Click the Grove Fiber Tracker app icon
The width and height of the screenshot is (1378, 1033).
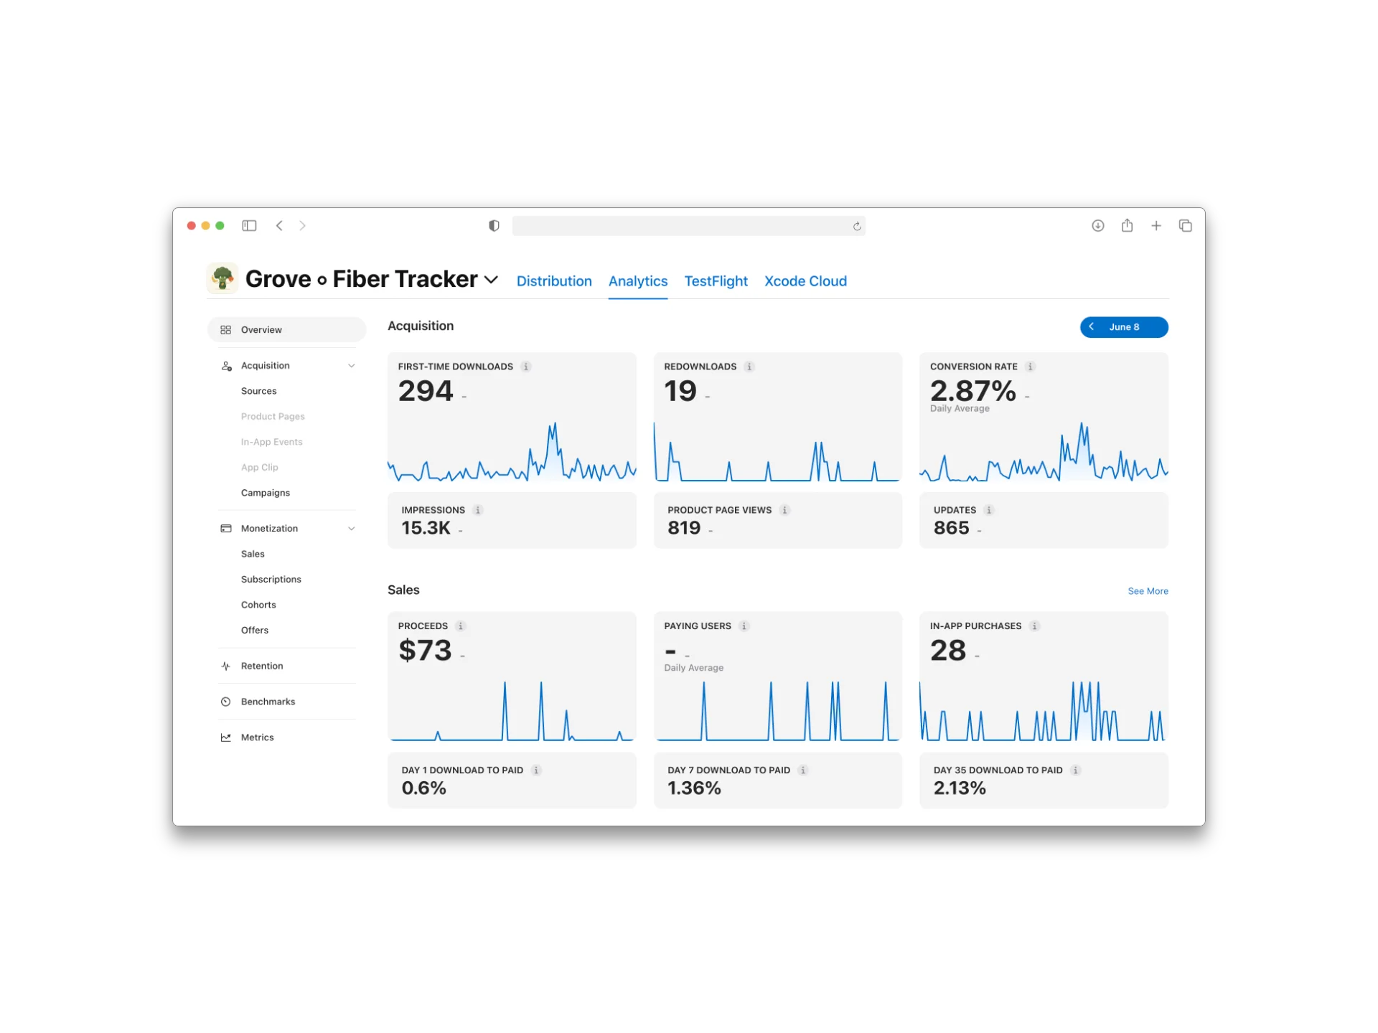click(x=222, y=278)
